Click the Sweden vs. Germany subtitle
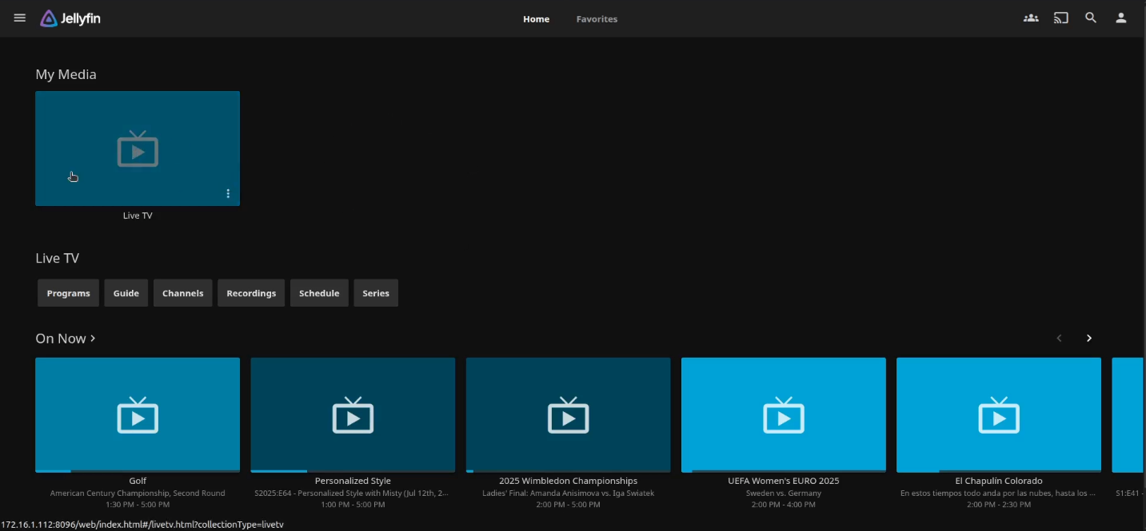This screenshot has height=531, width=1146. [784, 493]
